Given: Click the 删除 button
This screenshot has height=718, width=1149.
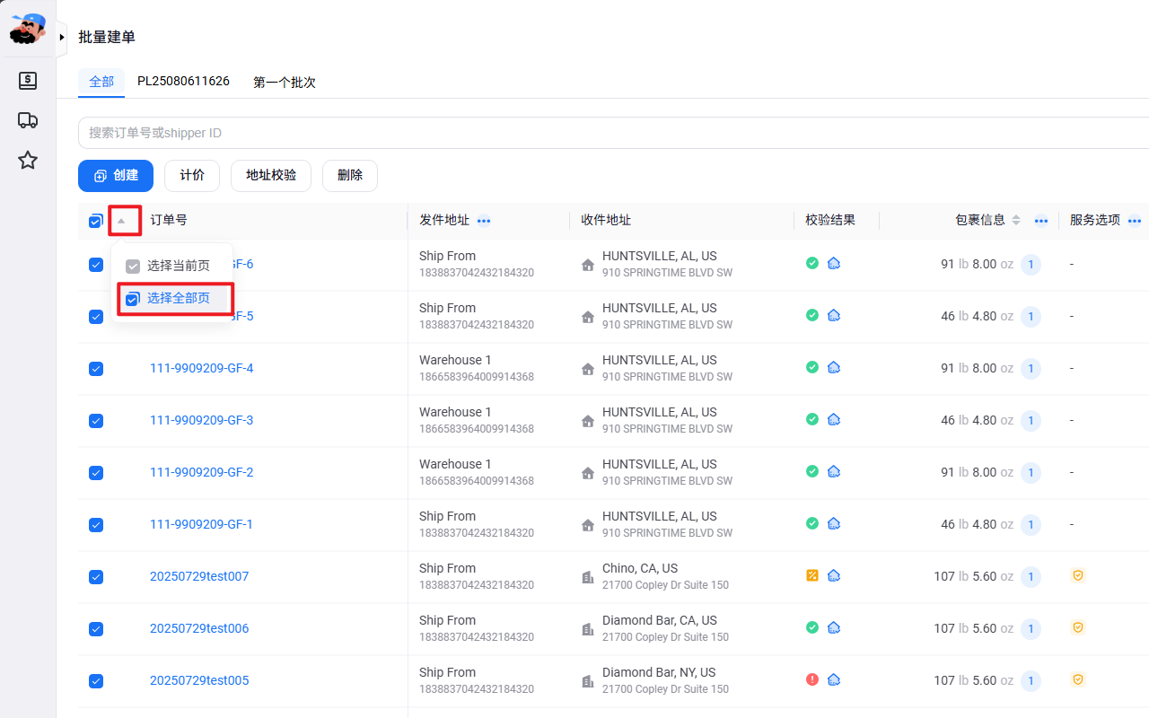Looking at the screenshot, I should pyautogui.click(x=350, y=176).
